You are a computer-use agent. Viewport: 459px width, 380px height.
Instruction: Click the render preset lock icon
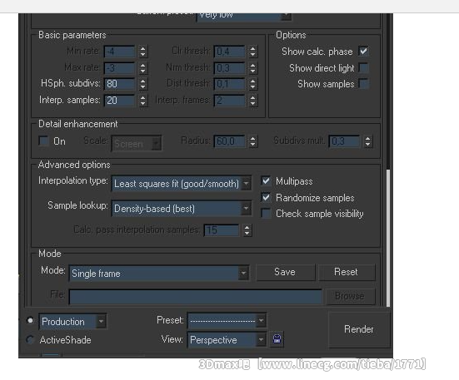coord(277,339)
